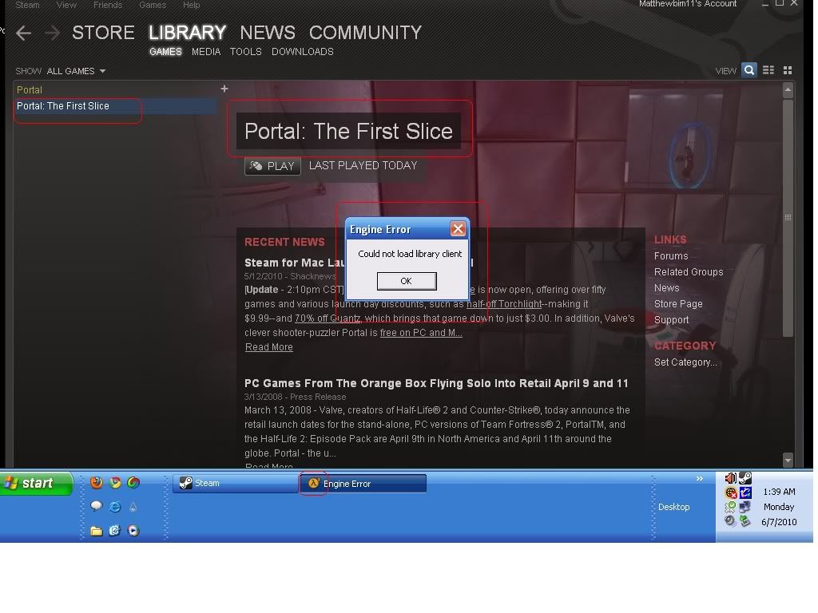Click Read More under Steam for Mac news
818x613 pixels.
click(268, 347)
